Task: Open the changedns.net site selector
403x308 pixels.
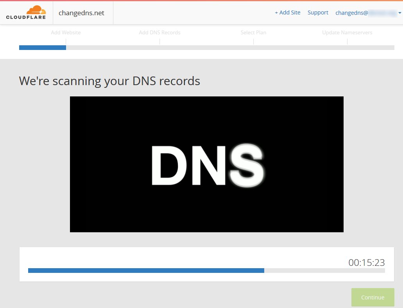Action: click(81, 12)
